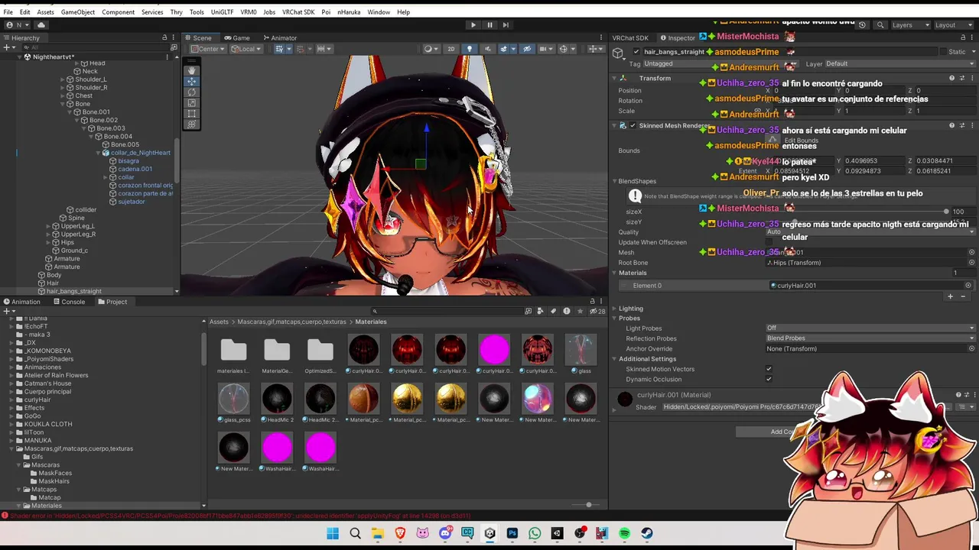Select the Scale tool in scene toolbar
Screen dimensions: 979x550
pos(191,102)
